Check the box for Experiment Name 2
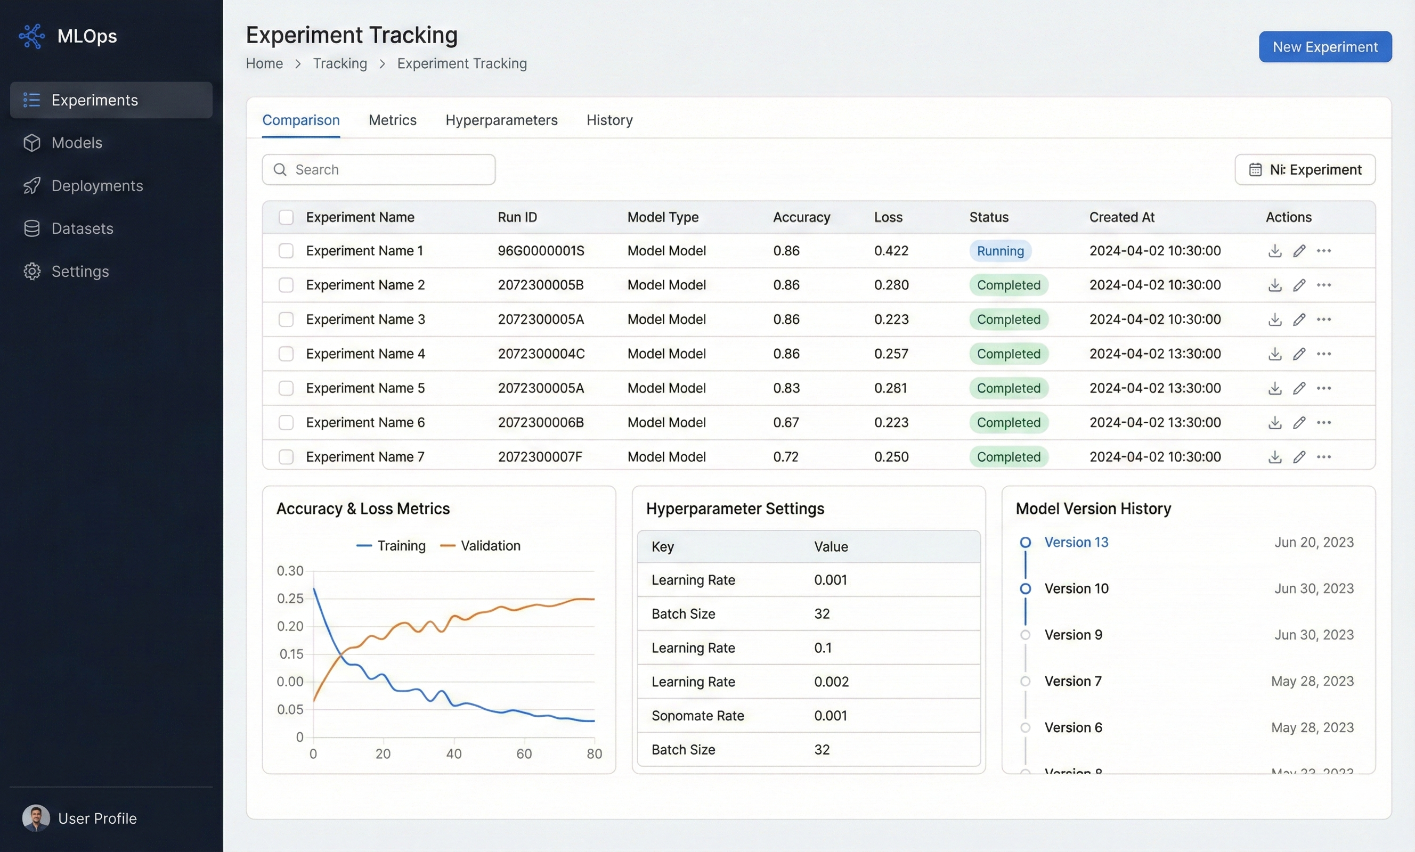Viewport: 1415px width, 852px height. 286,285
